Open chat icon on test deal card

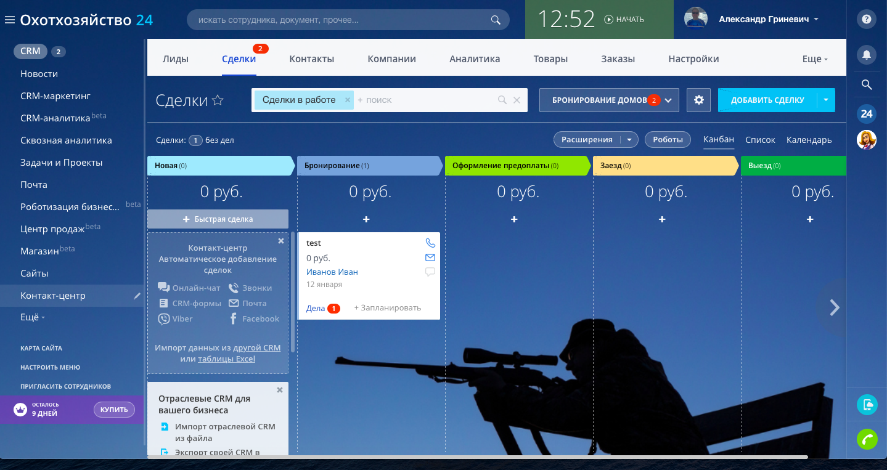(430, 272)
